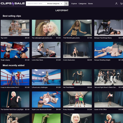Screen dimensions: 123x123
Task: Click Betrayal That Brings Misery thumbnail
Action: 109,28
